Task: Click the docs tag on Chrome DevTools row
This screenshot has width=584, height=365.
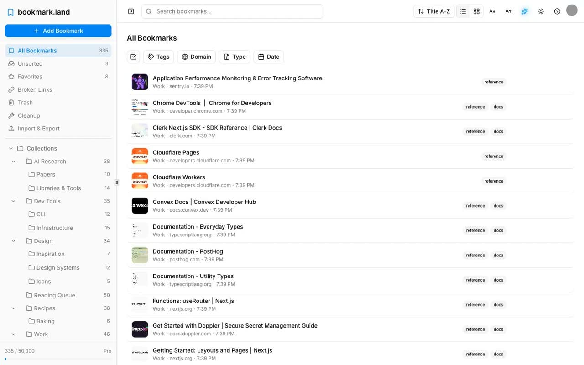Action: 498,107
